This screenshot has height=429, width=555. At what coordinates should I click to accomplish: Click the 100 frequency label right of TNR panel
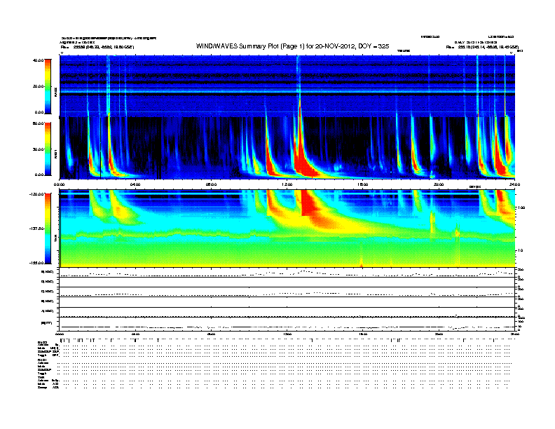click(x=521, y=207)
